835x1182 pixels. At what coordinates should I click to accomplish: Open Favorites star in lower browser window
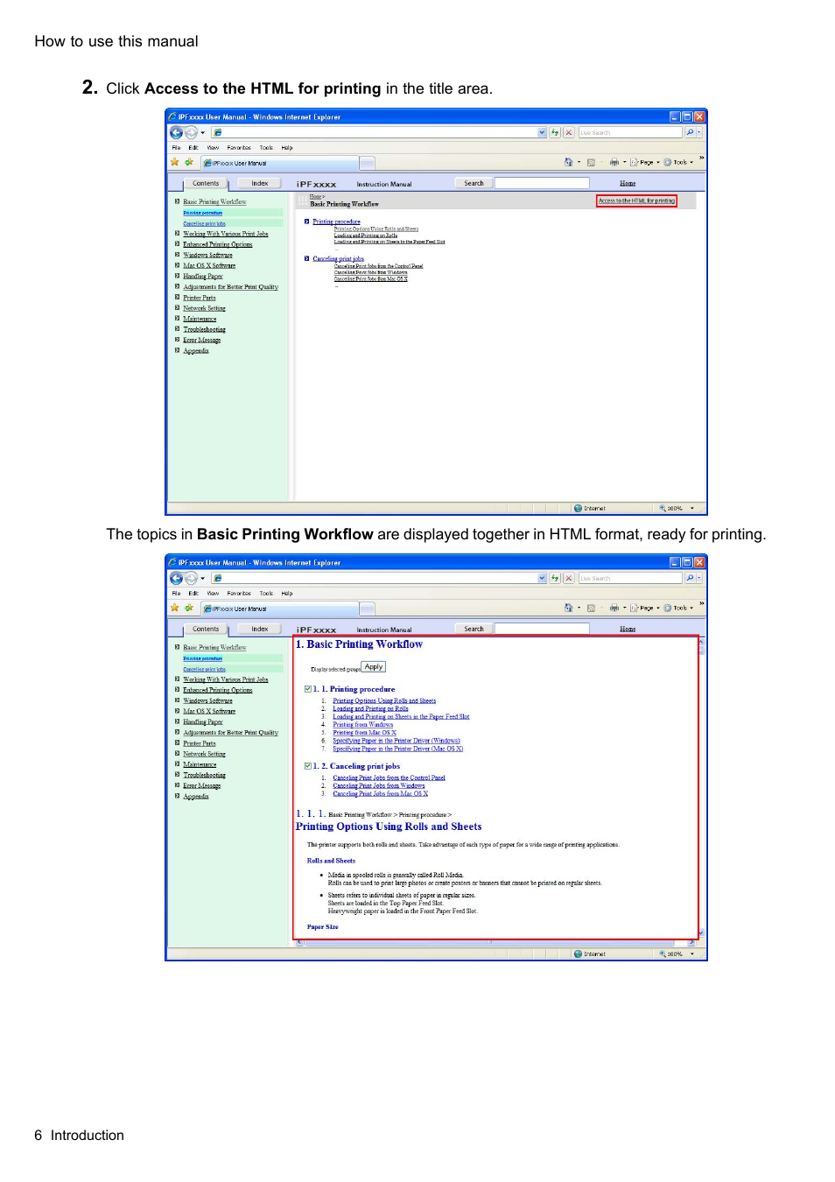pyautogui.click(x=175, y=608)
